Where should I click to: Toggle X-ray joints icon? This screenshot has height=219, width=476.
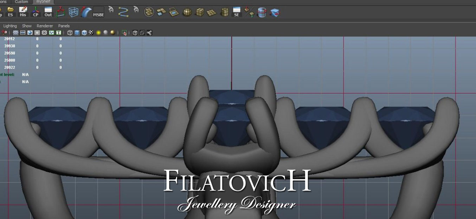149,33
